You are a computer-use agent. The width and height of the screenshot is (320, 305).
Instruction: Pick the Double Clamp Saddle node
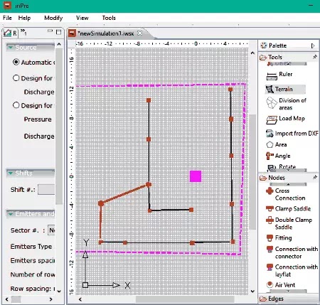tap(289, 223)
